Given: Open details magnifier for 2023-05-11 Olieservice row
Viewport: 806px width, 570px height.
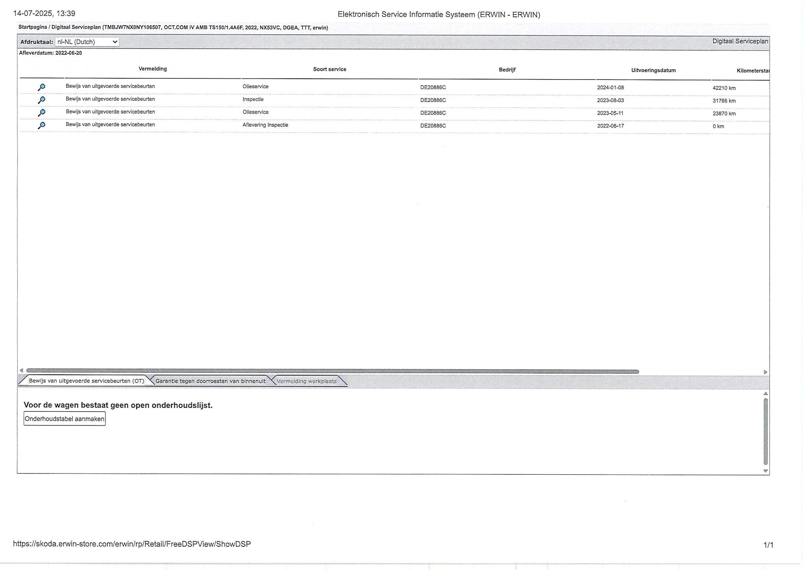Looking at the screenshot, I should [41, 113].
